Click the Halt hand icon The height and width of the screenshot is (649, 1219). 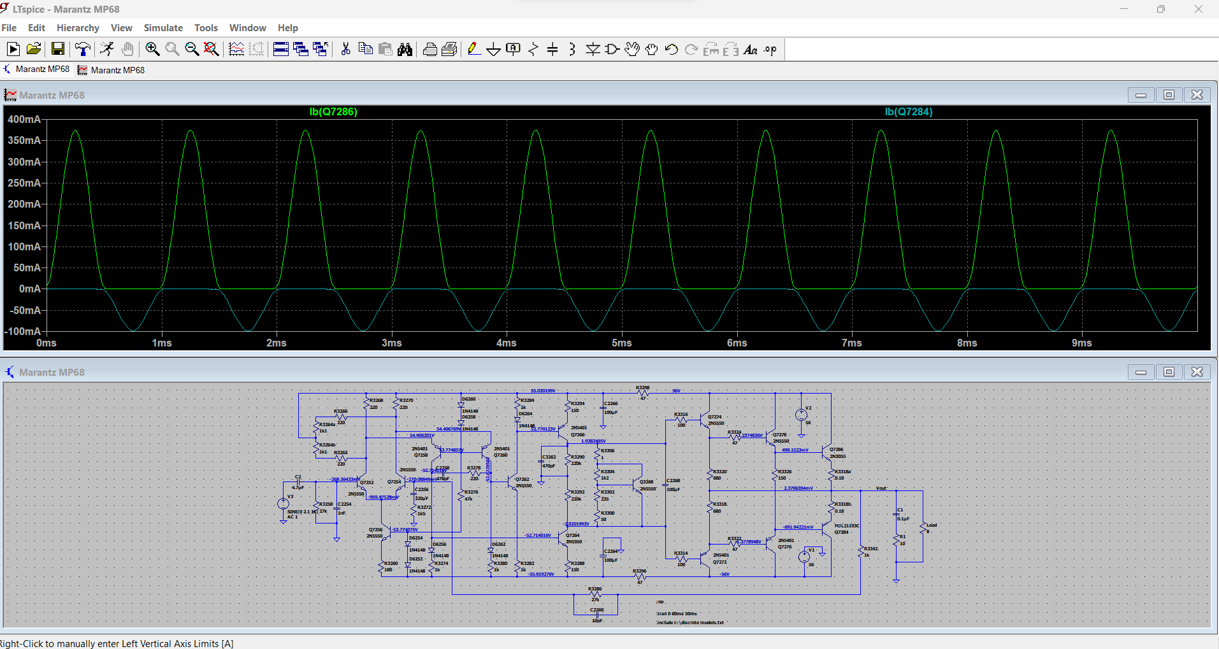(127, 50)
